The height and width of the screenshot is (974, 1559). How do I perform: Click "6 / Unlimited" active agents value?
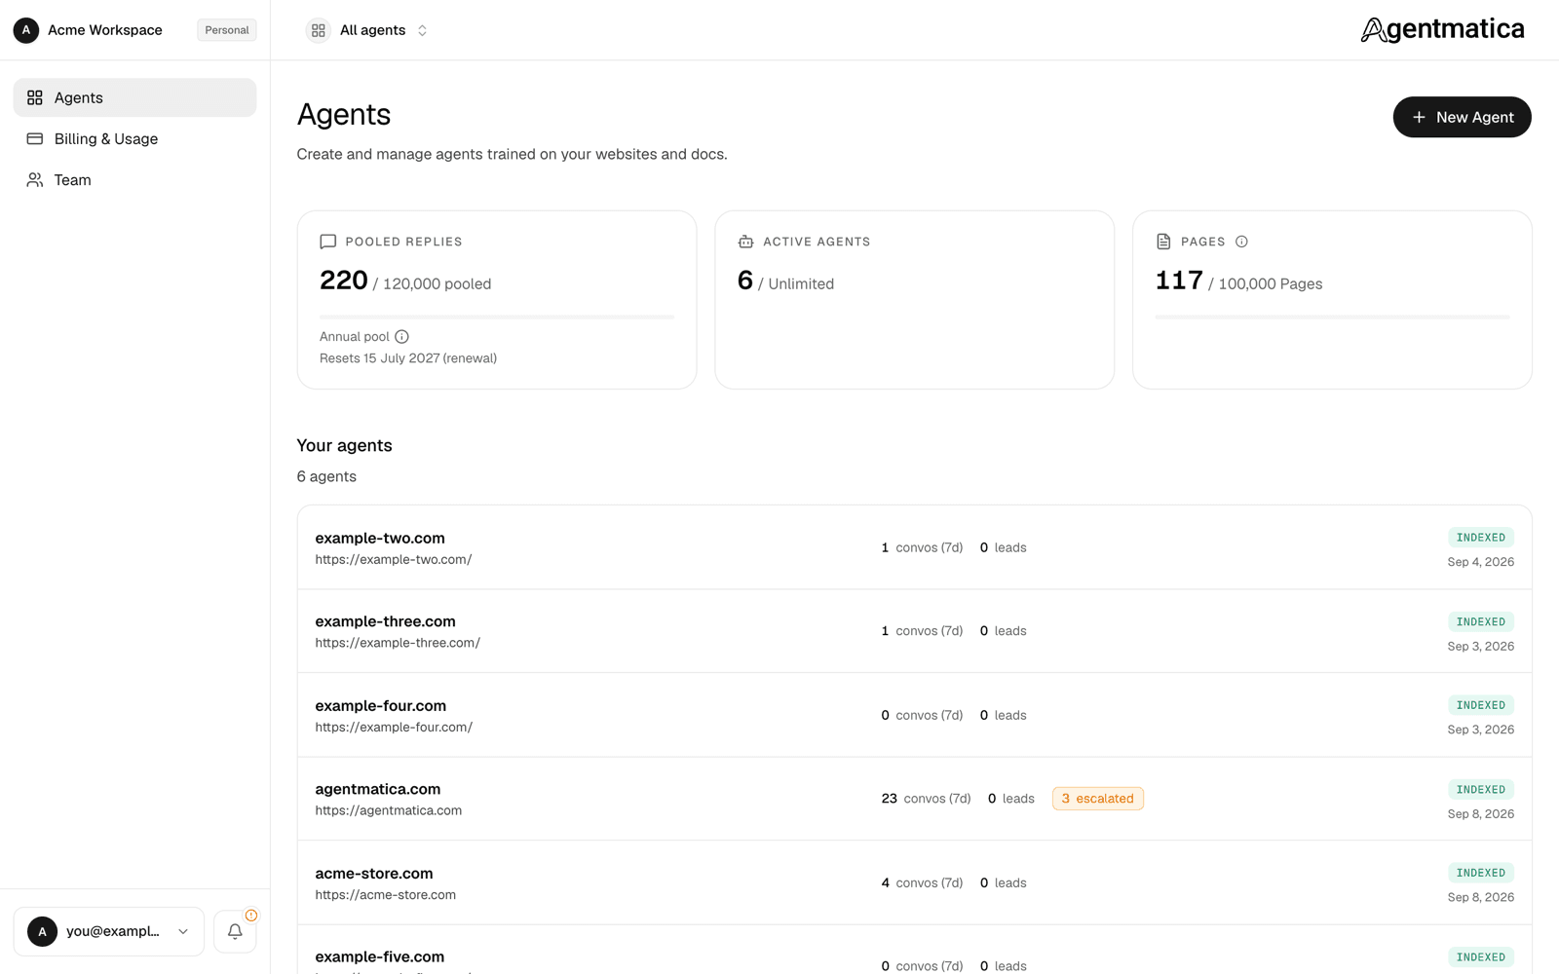[785, 281]
